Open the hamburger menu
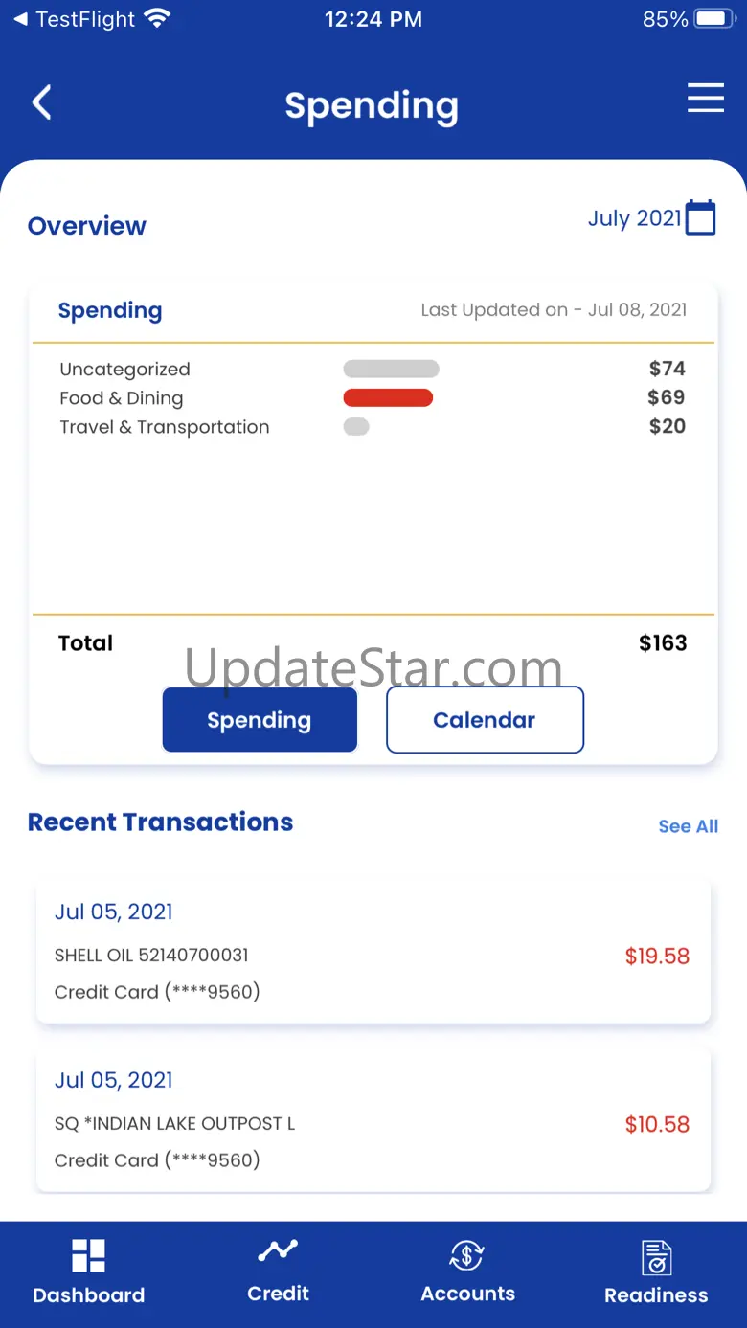The image size is (747, 1328). point(705,99)
